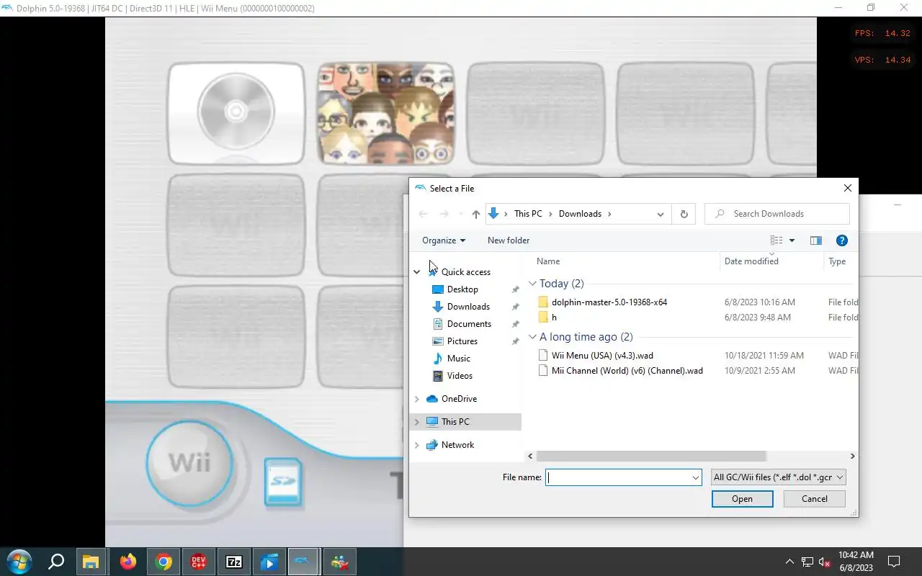Click the network tray icon
This screenshot has height=576, width=922.
pos(807,562)
